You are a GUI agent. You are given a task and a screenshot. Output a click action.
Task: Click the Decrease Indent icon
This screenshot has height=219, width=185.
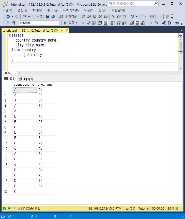[x=164, y=23]
